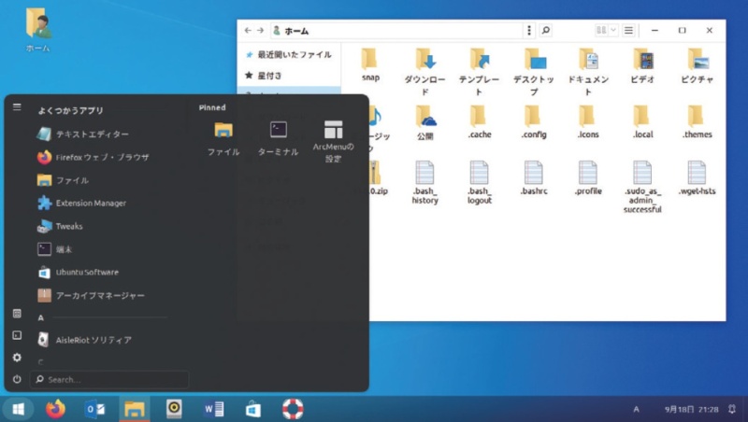This screenshot has height=422, width=748.
Task: Open the mail app on taskbar
Action: (x=95, y=409)
